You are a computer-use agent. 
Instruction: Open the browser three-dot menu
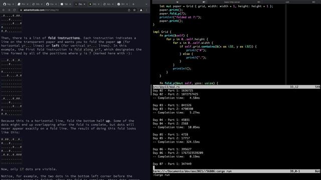click(146, 10)
